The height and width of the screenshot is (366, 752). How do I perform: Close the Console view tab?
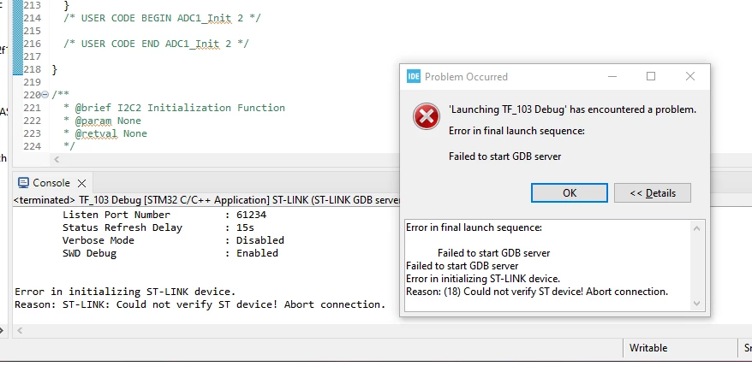(82, 183)
